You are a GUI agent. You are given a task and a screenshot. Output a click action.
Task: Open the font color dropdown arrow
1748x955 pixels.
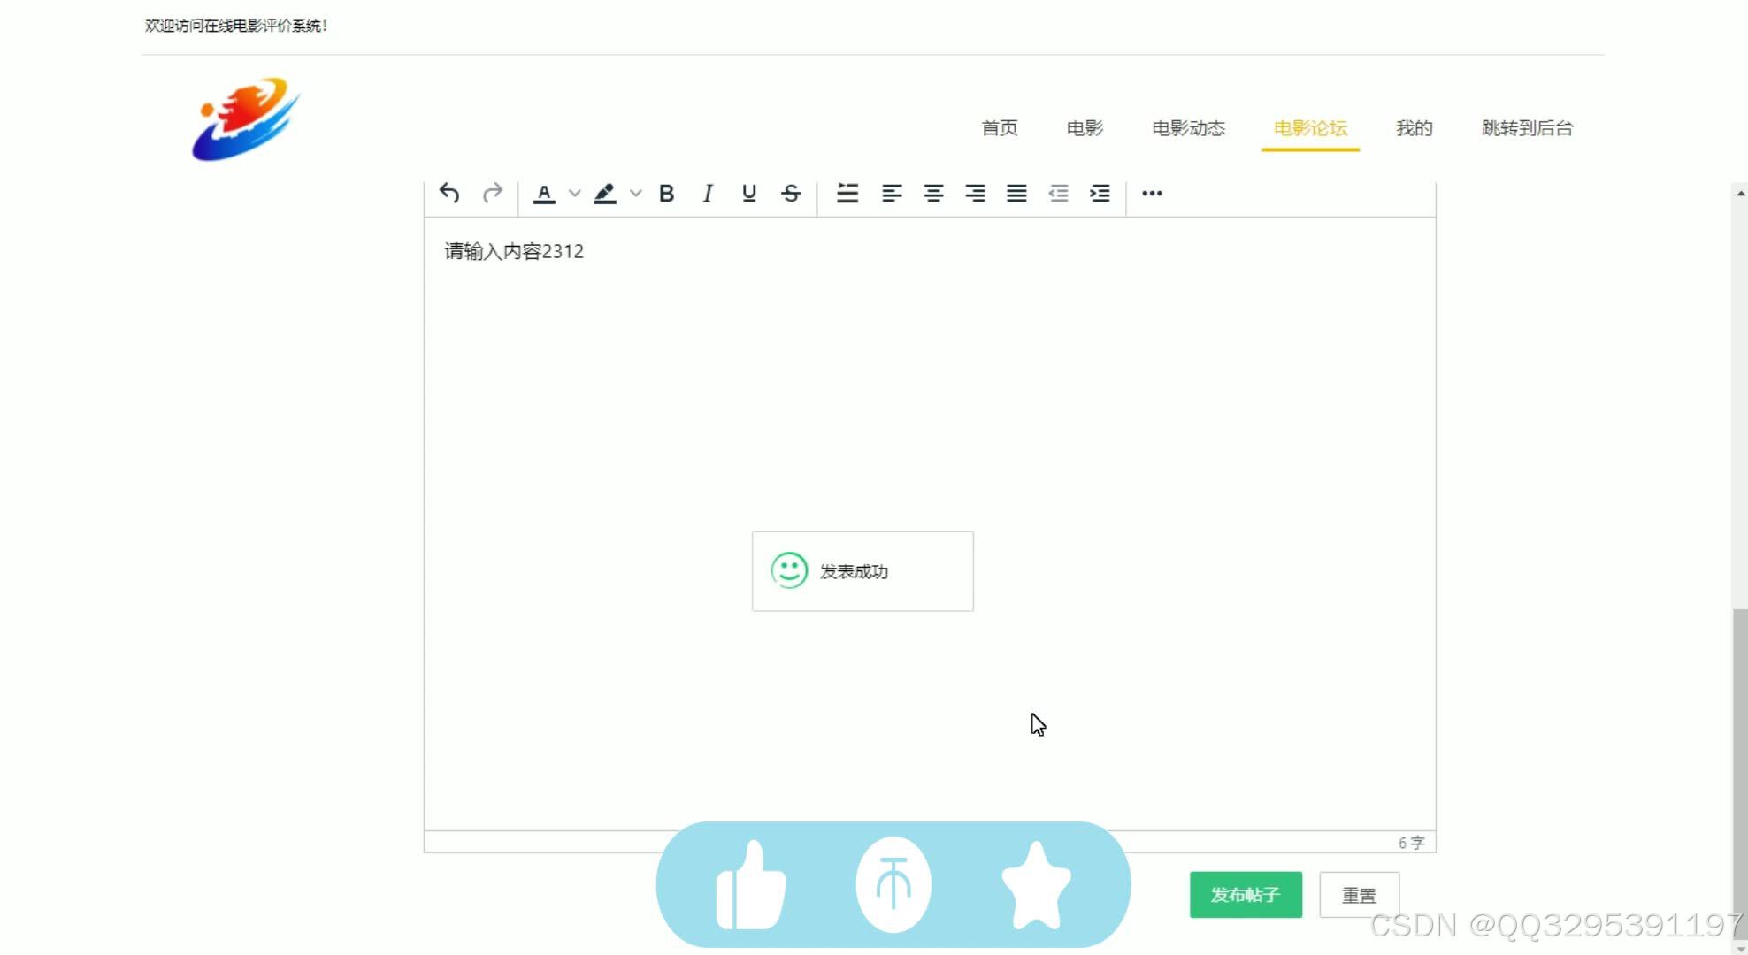tap(575, 193)
